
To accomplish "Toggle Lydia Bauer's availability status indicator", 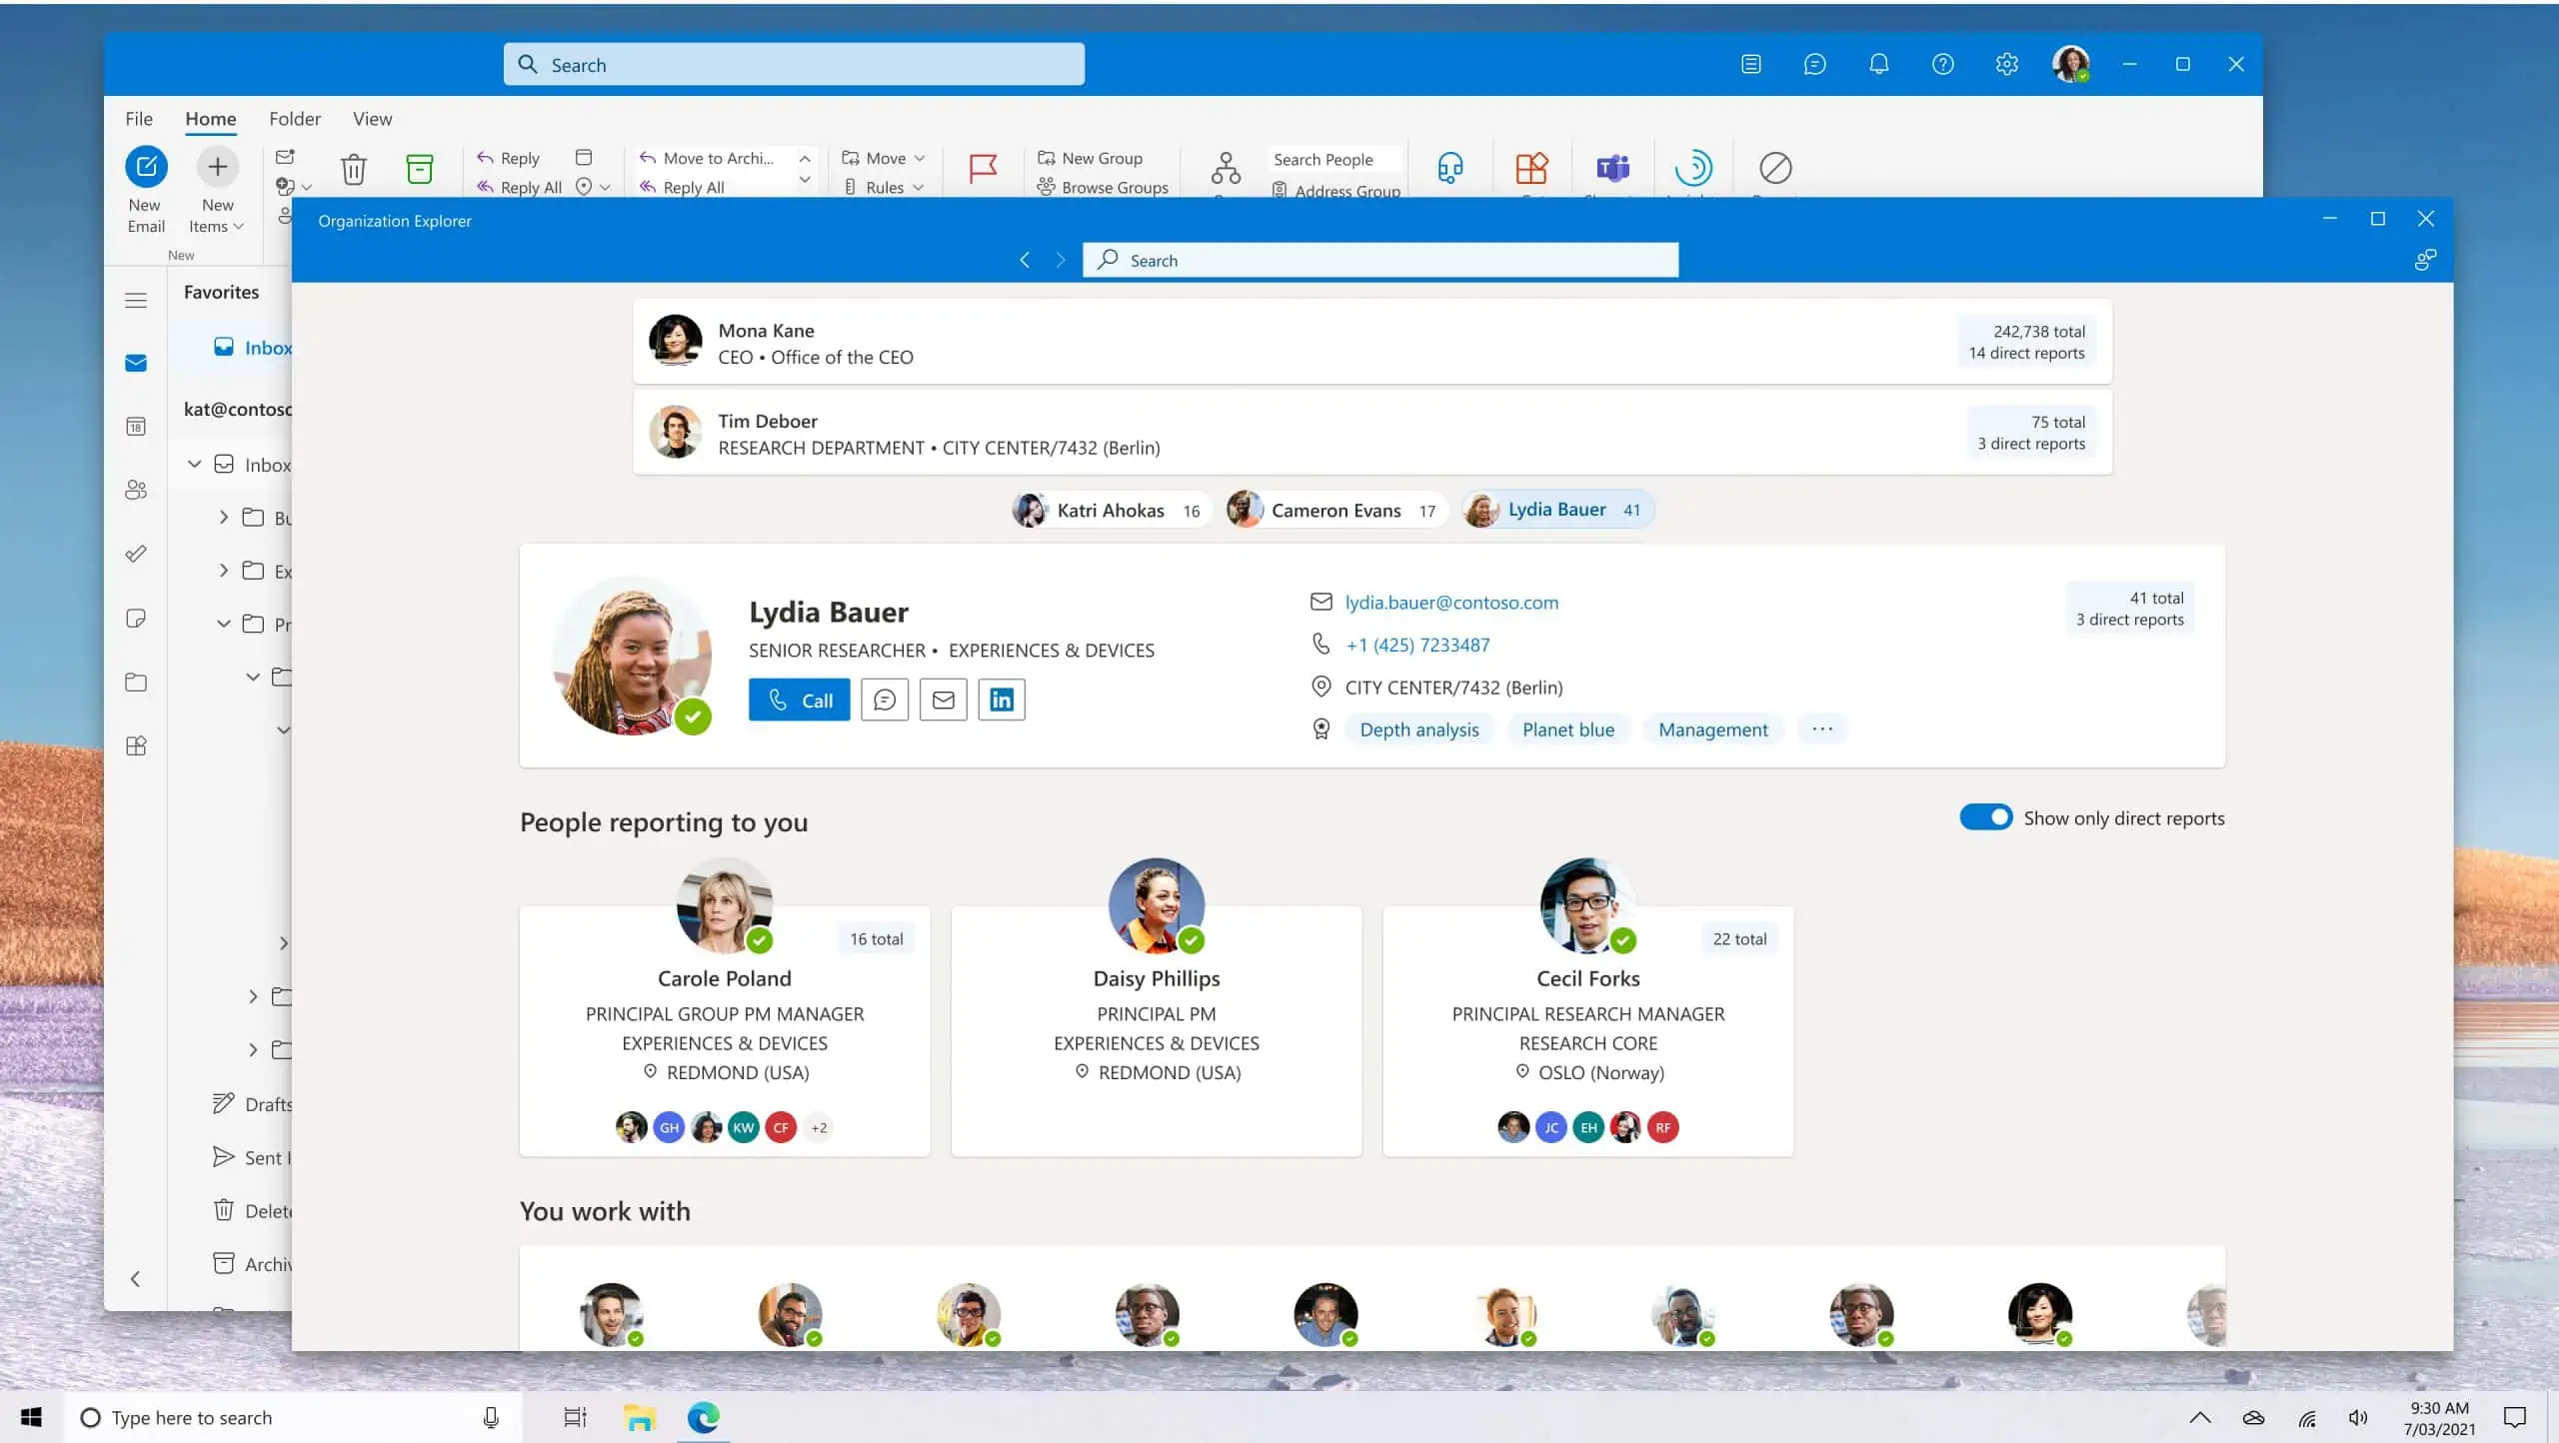I will (695, 716).
